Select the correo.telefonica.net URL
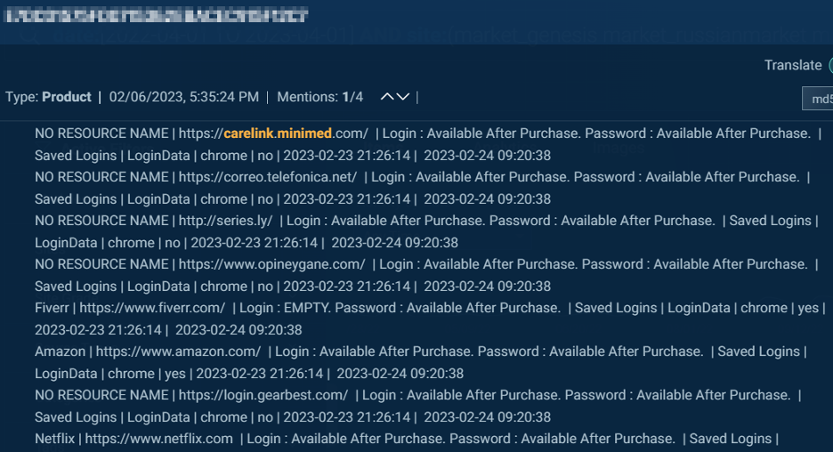Screen dimensions: 833x452 [268, 177]
